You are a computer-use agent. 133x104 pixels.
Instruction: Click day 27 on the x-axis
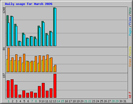coord(109,101)
